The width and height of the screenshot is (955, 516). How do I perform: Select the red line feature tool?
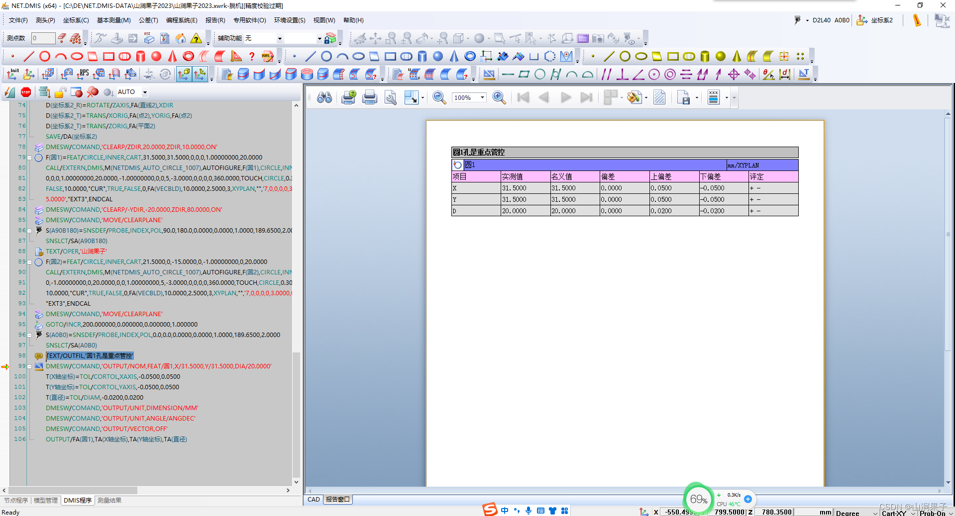point(29,56)
